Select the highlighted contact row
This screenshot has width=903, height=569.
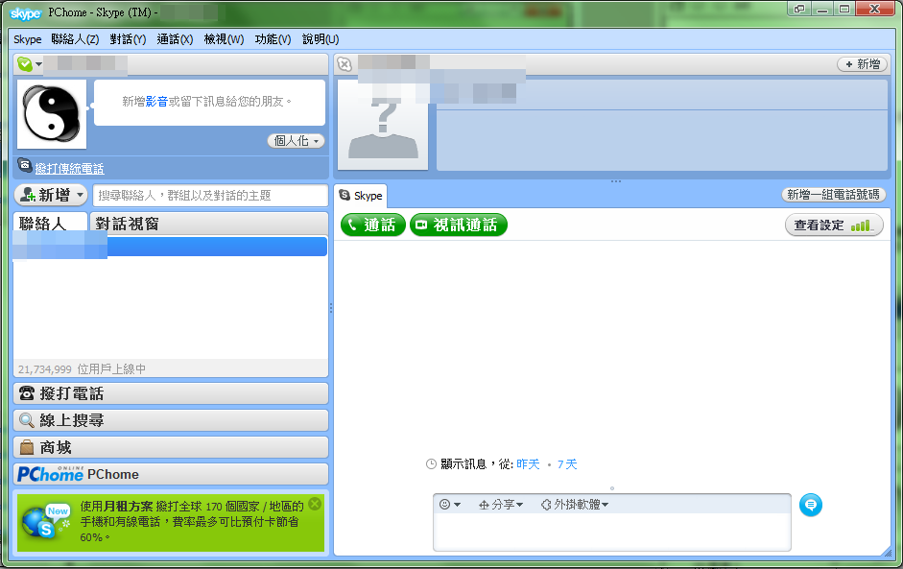point(171,246)
